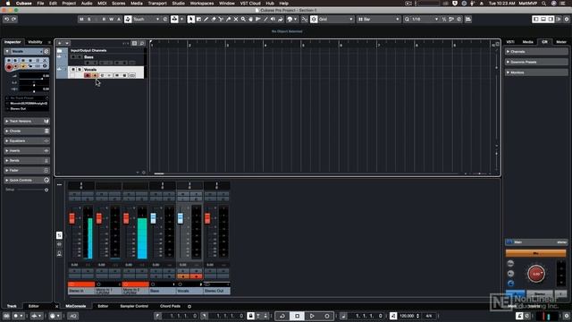Solo the Vocals track in track list
This screenshot has width=572, height=322.
(80, 70)
